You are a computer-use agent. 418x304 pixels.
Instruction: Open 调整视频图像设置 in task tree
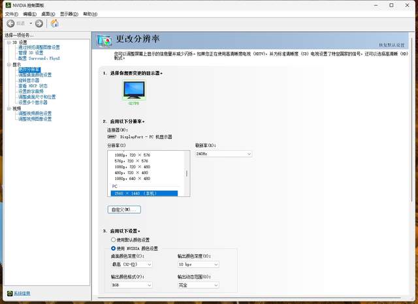[35, 119]
